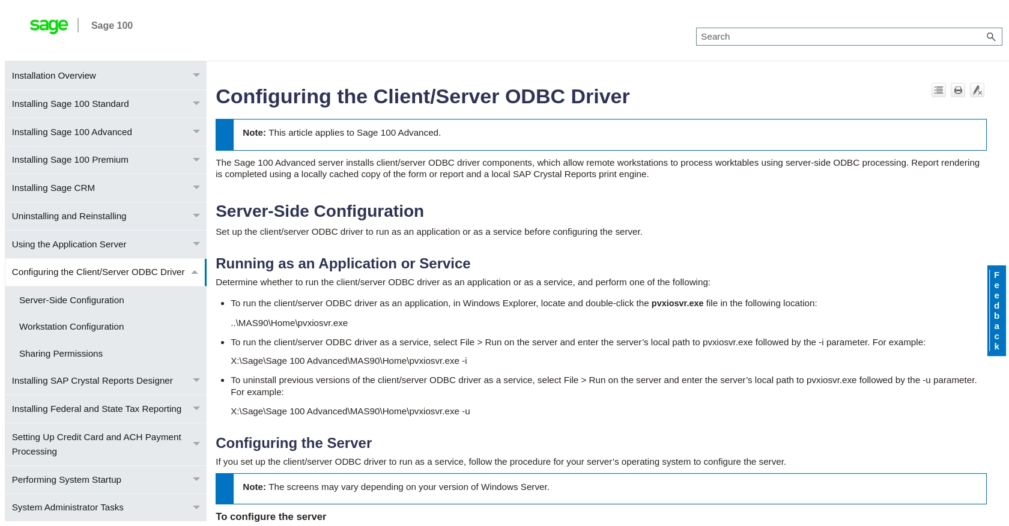Expand Installation Overview arrow

click(x=196, y=76)
